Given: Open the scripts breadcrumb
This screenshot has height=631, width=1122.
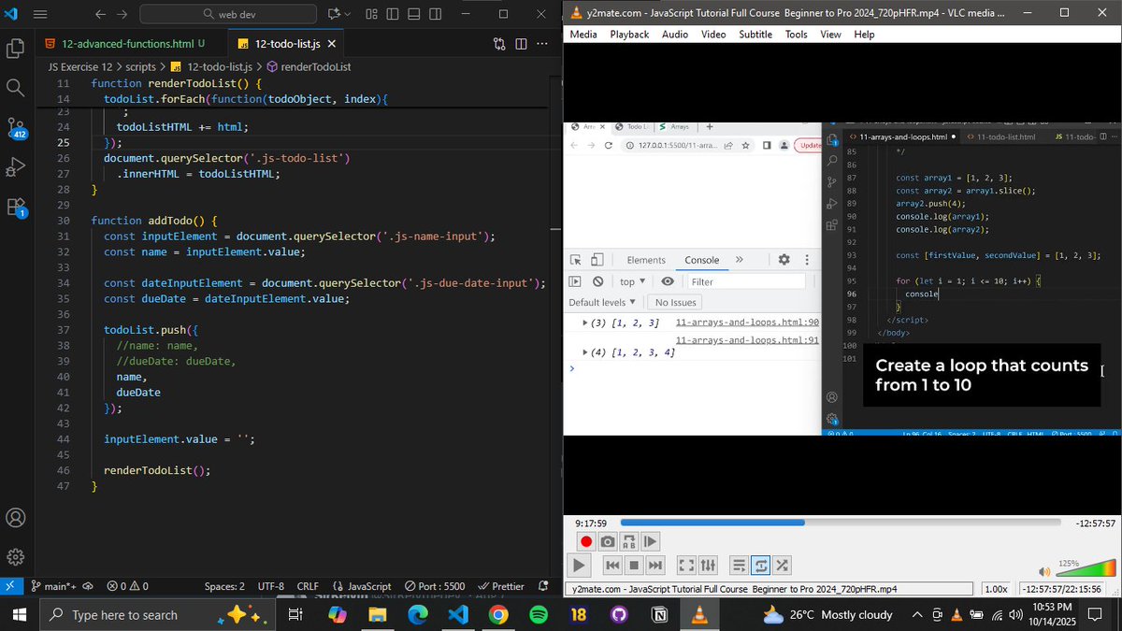Looking at the screenshot, I should (x=141, y=67).
